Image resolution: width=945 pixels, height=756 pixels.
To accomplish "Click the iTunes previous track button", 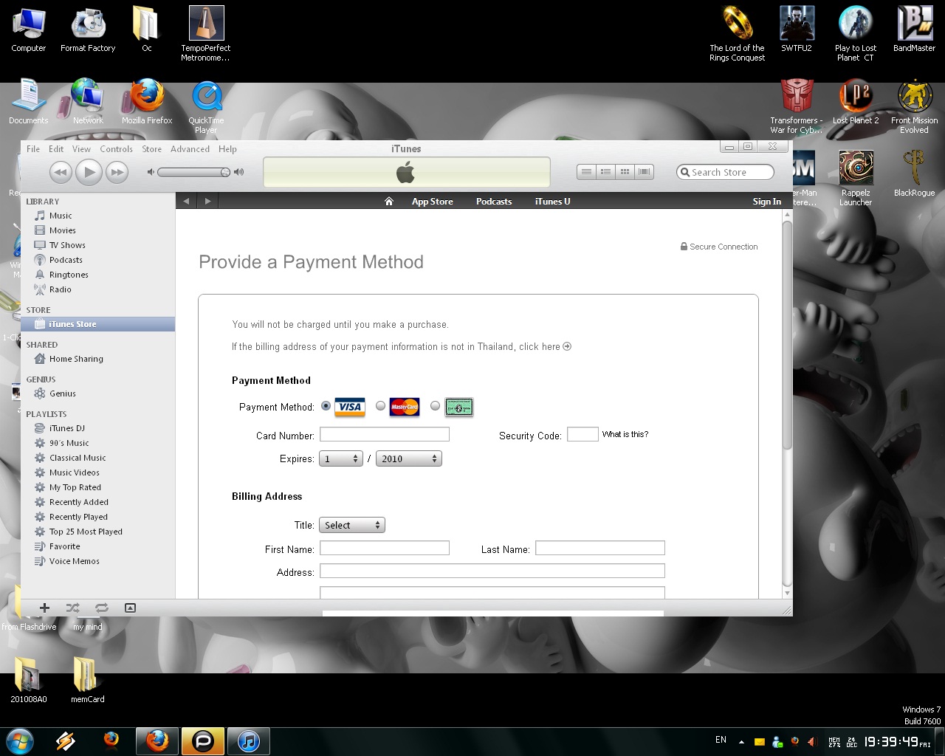I will click(x=61, y=172).
